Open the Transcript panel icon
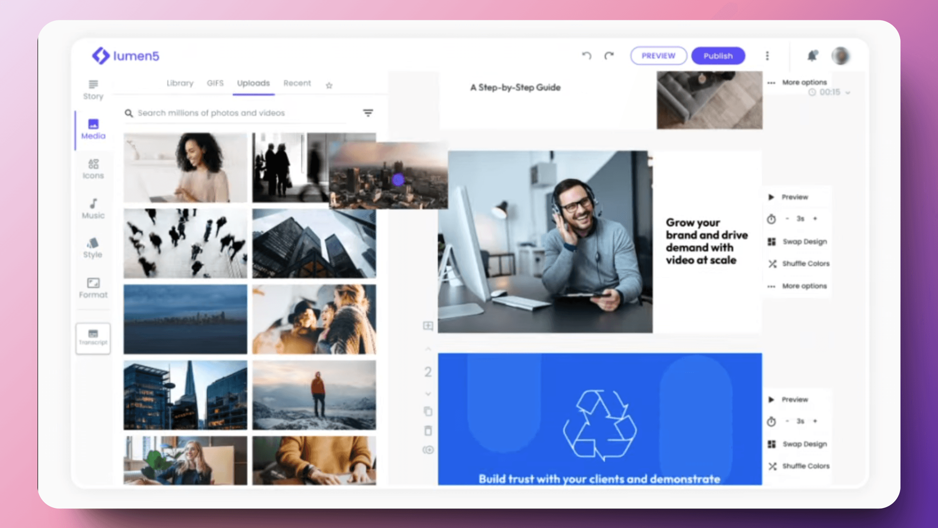Viewport: 938px width, 528px height. click(x=93, y=336)
